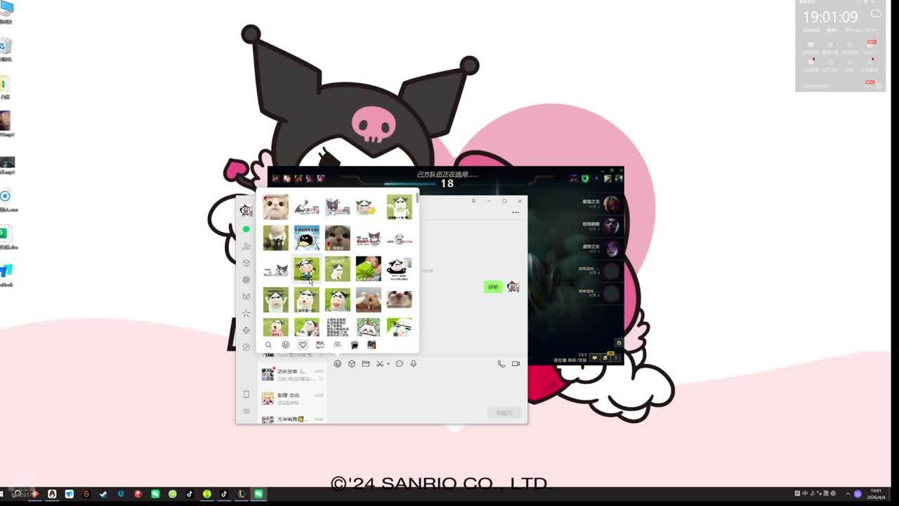Pin the WeChat window on top
899x506 pixels.
pos(473,201)
